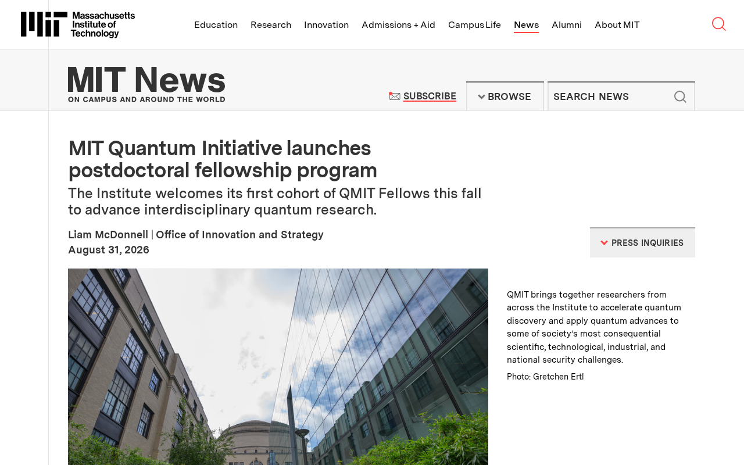Click the QMIT image caption text

[594, 327]
